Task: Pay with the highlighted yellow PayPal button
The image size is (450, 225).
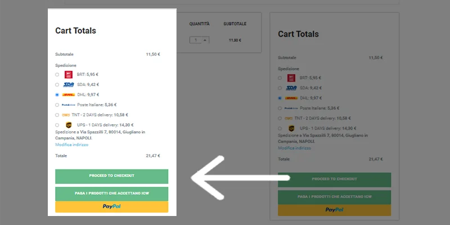Action: (111, 207)
